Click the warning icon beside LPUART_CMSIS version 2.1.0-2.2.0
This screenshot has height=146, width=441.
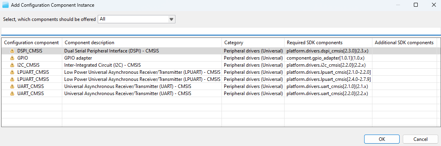pos(12,72)
